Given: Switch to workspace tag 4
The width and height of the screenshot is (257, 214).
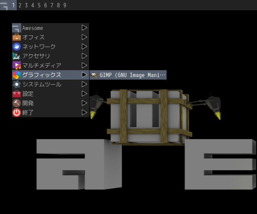Looking at the screenshot, I should click(x=33, y=5).
